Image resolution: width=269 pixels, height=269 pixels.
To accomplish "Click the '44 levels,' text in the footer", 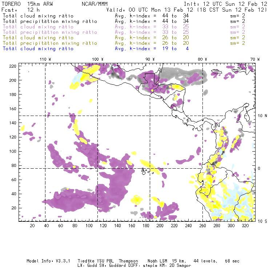I will pos(205,261).
